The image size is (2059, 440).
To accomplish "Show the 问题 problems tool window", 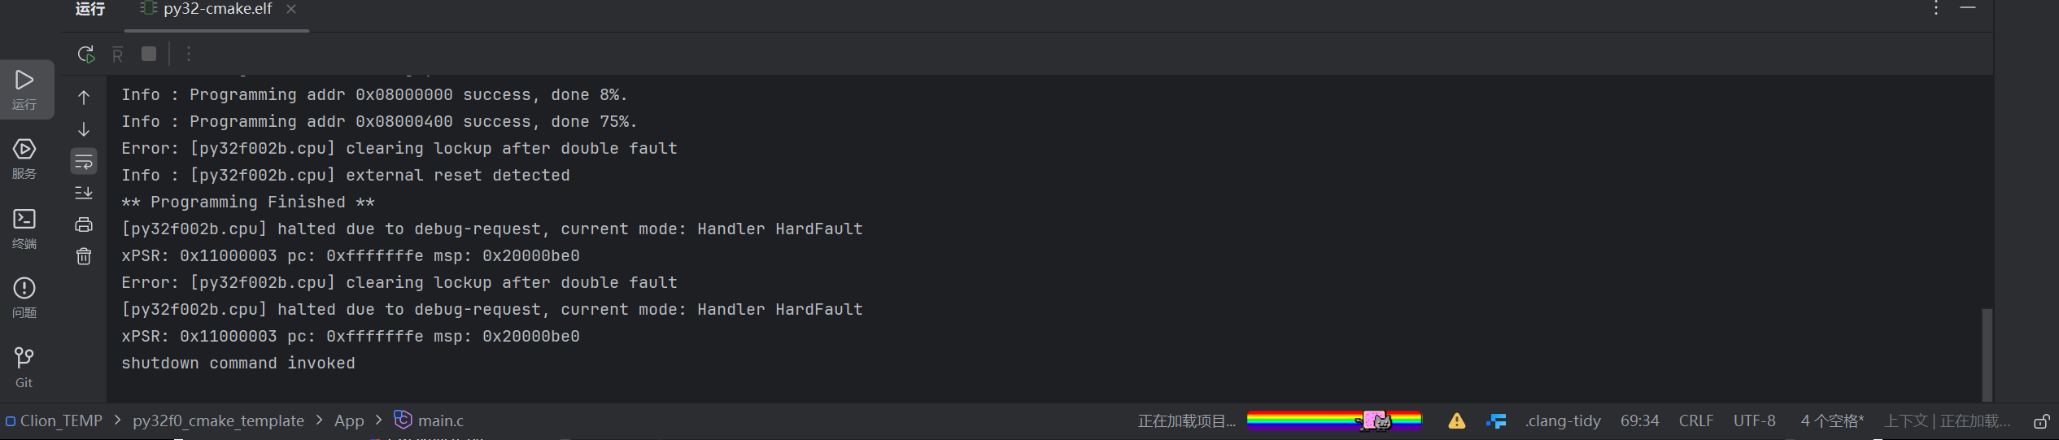I will pos(24,298).
